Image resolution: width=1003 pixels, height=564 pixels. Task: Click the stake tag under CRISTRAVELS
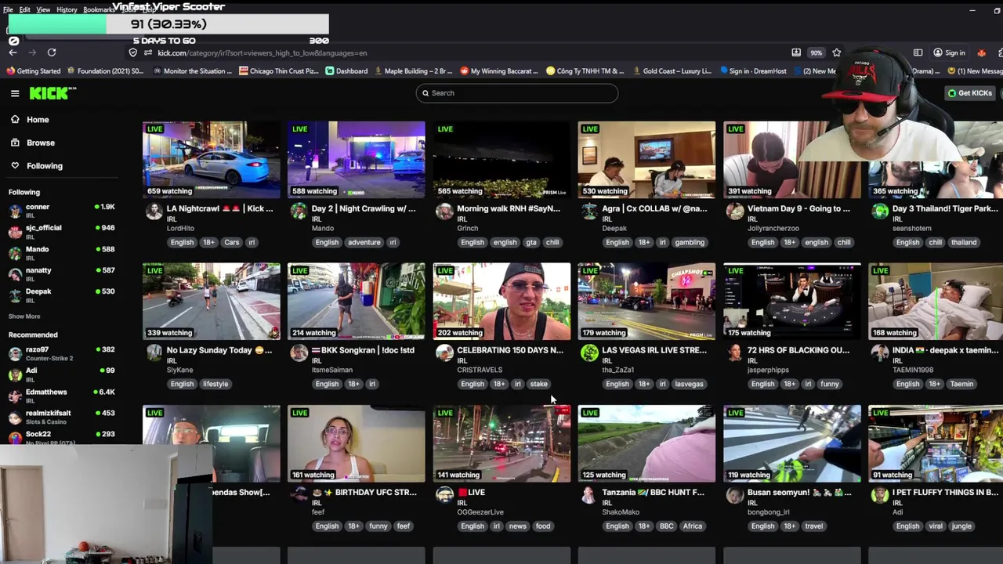click(538, 384)
